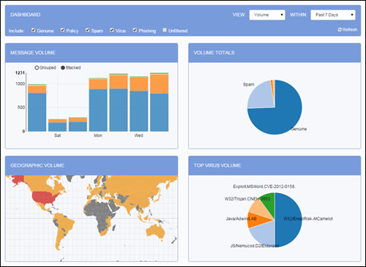Uncheck the Spam checkbox

(87, 30)
